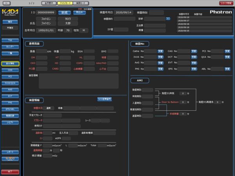The image size is (235, 176).
Task: Click the small blue icon beside 診断 field
Action: (168, 18)
